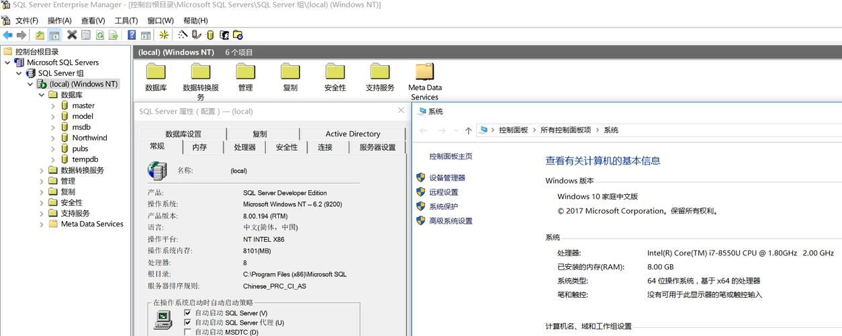Viewport: 842px width, 336px height.
Task: Click the Forward arrow in Enterprise Manager toolbar
Action: coord(21,35)
